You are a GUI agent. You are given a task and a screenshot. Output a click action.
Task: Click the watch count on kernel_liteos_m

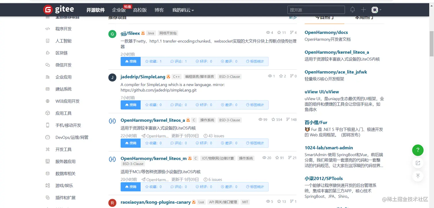coord(267,158)
